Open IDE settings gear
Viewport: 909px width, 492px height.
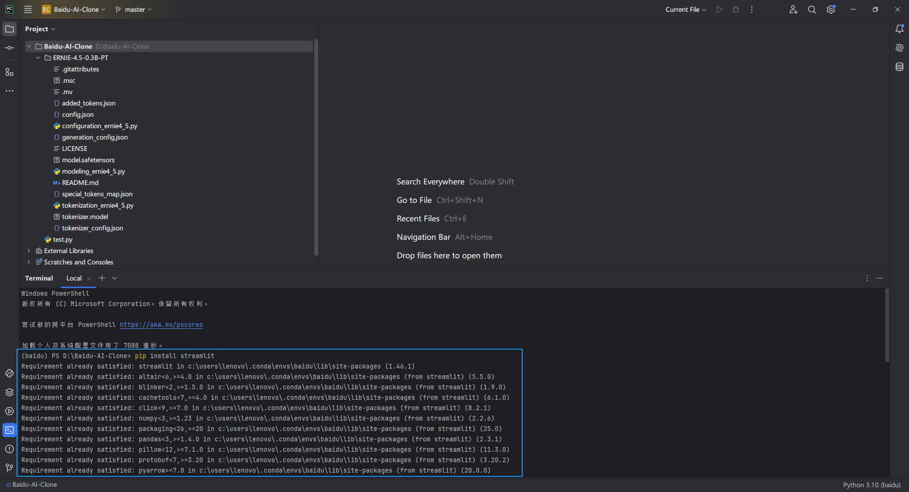coord(831,9)
